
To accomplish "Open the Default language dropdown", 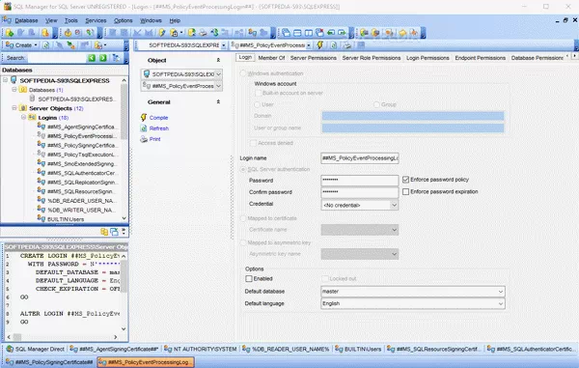I will pos(500,303).
